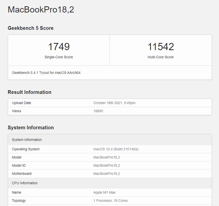Click the 1749 single-core score number

click(x=59, y=47)
